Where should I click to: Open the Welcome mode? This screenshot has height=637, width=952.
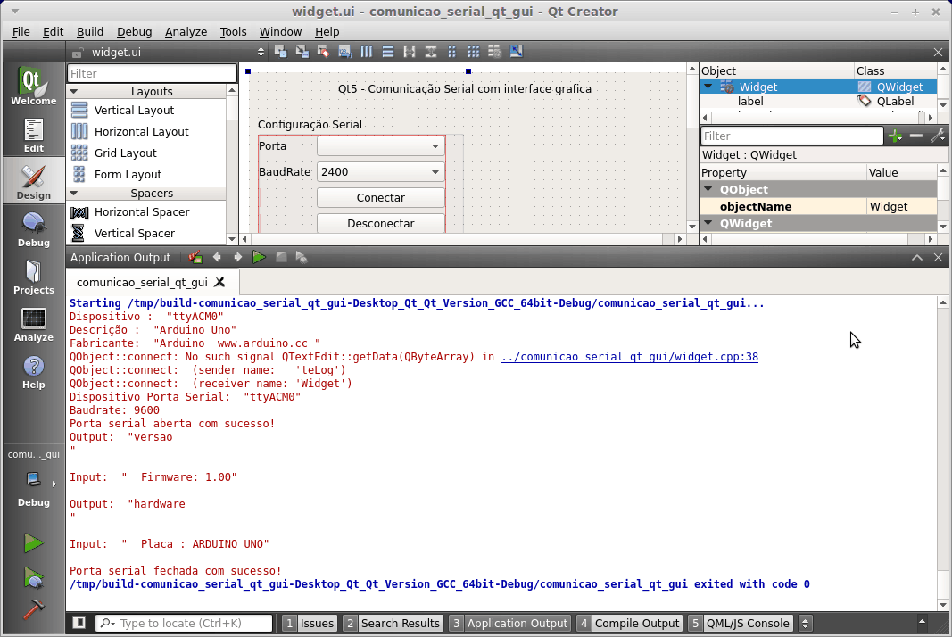point(33,86)
